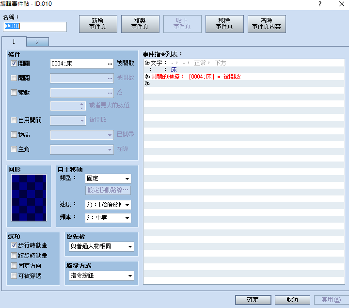The width and height of the screenshot is (349, 308).
Task: Open the 自用開關 self switch dropdown
Action: [x=68, y=120]
